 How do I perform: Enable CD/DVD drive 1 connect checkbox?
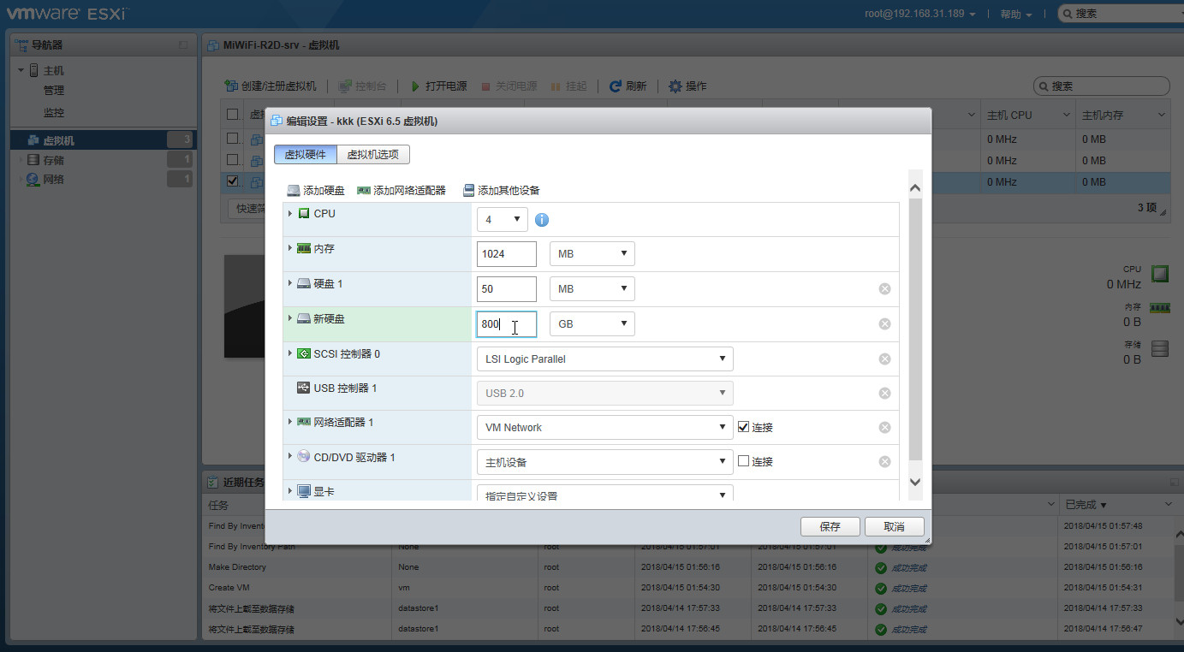click(743, 461)
